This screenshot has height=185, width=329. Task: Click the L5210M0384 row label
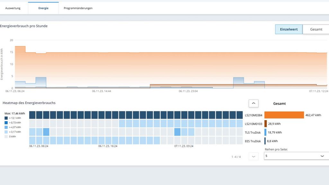253,115
